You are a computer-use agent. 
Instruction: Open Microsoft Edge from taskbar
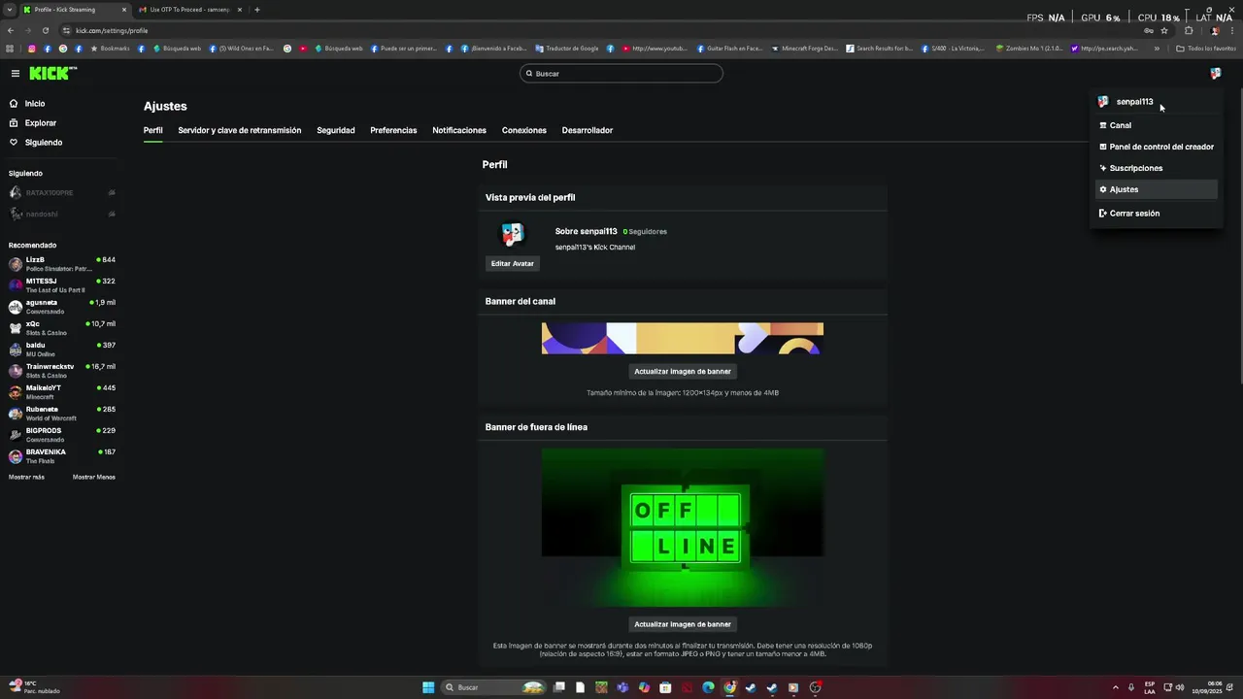coord(708,687)
